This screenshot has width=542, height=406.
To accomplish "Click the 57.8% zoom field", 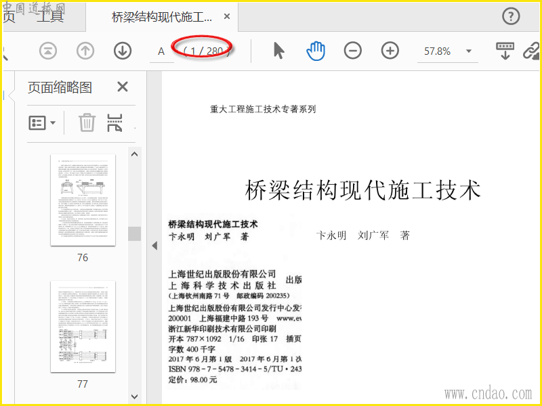I will (x=437, y=51).
